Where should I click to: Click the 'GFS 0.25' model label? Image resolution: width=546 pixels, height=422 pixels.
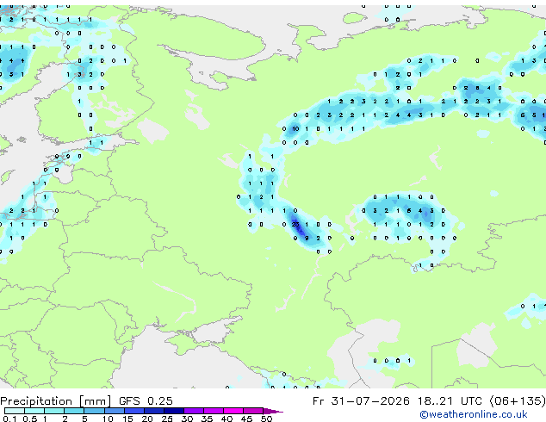(x=146, y=400)
